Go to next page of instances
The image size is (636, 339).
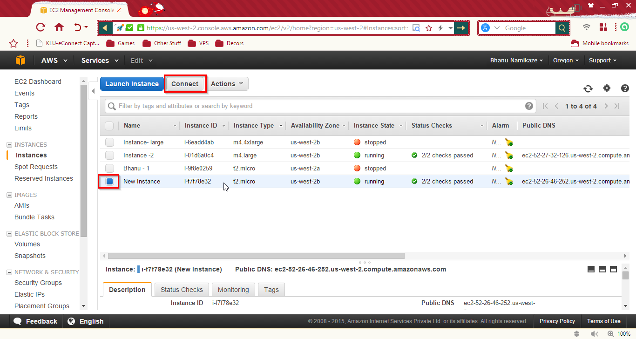coord(606,106)
